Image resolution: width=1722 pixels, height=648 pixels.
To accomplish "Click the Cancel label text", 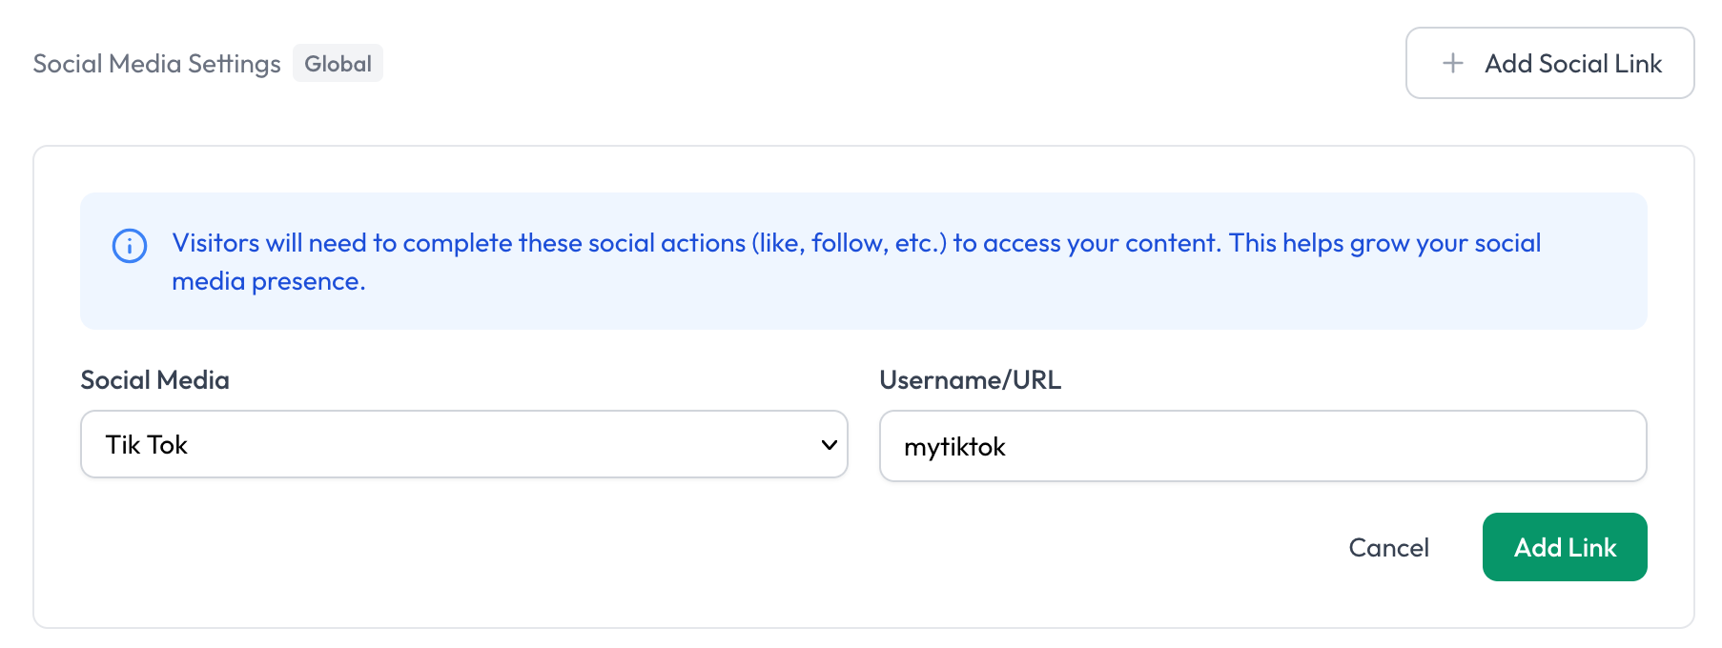I will 1388,548.
